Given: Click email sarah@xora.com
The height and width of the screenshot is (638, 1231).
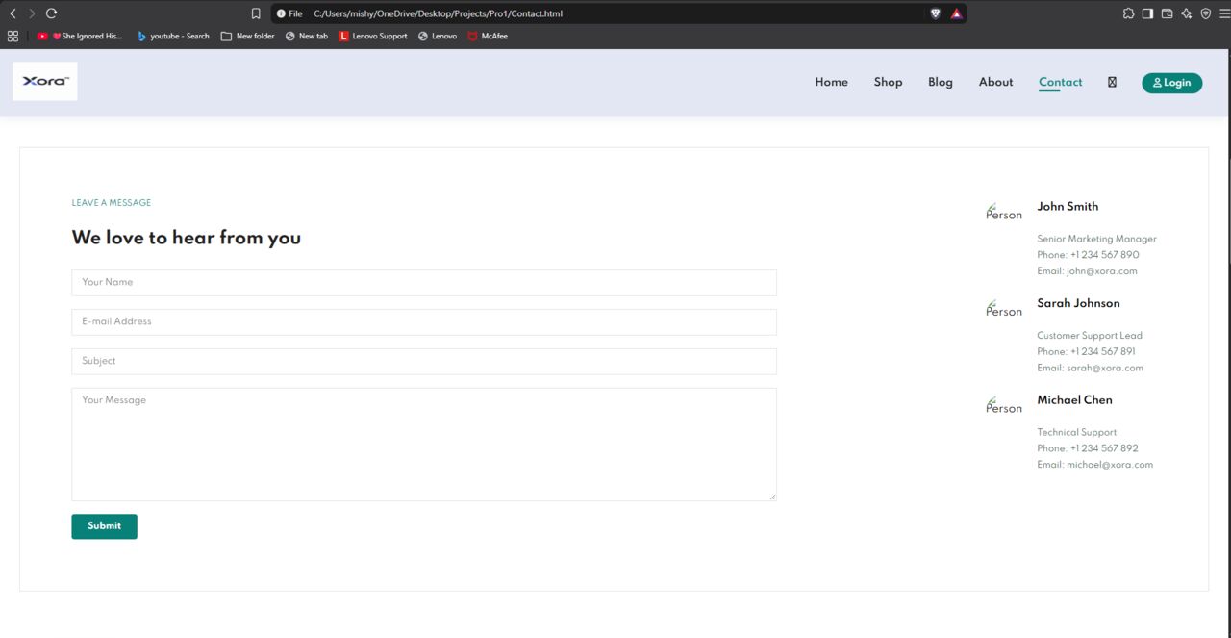Looking at the screenshot, I should 1105,369.
